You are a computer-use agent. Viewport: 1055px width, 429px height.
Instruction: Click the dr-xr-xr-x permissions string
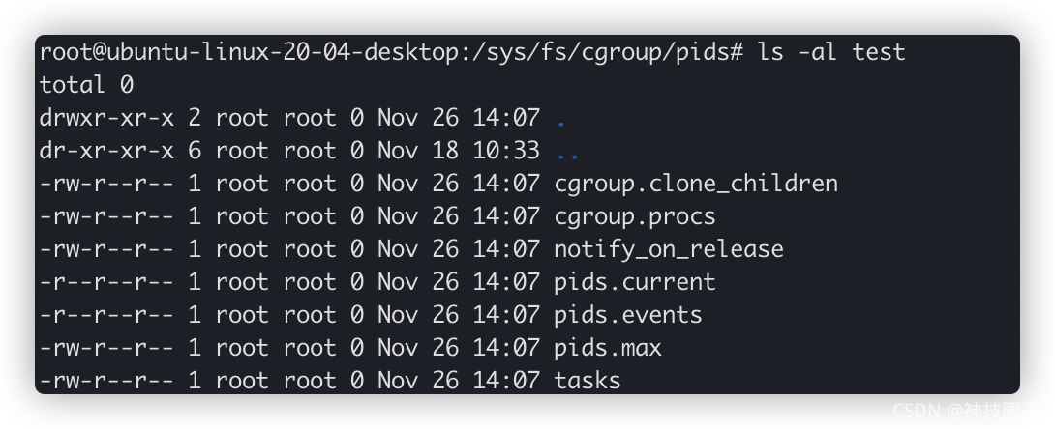tap(107, 151)
